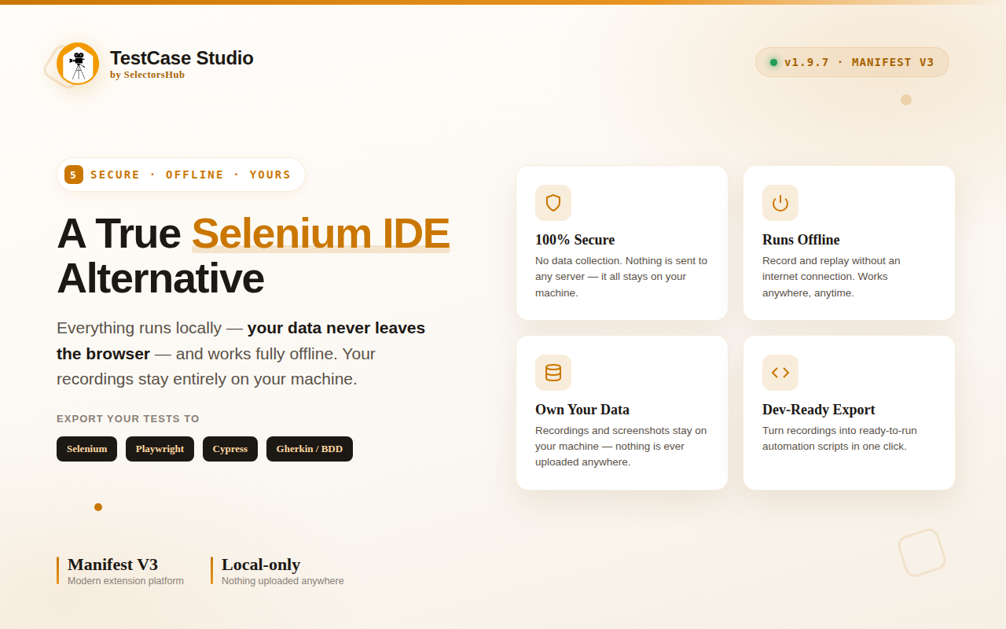Click the TestCase Studio title text
This screenshot has height=629, width=1006.
[182, 58]
